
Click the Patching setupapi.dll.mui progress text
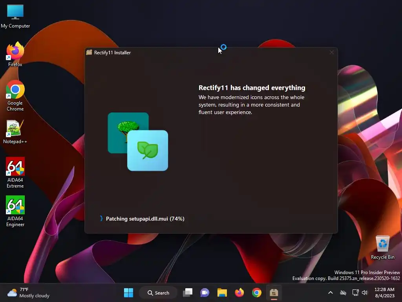click(145, 219)
